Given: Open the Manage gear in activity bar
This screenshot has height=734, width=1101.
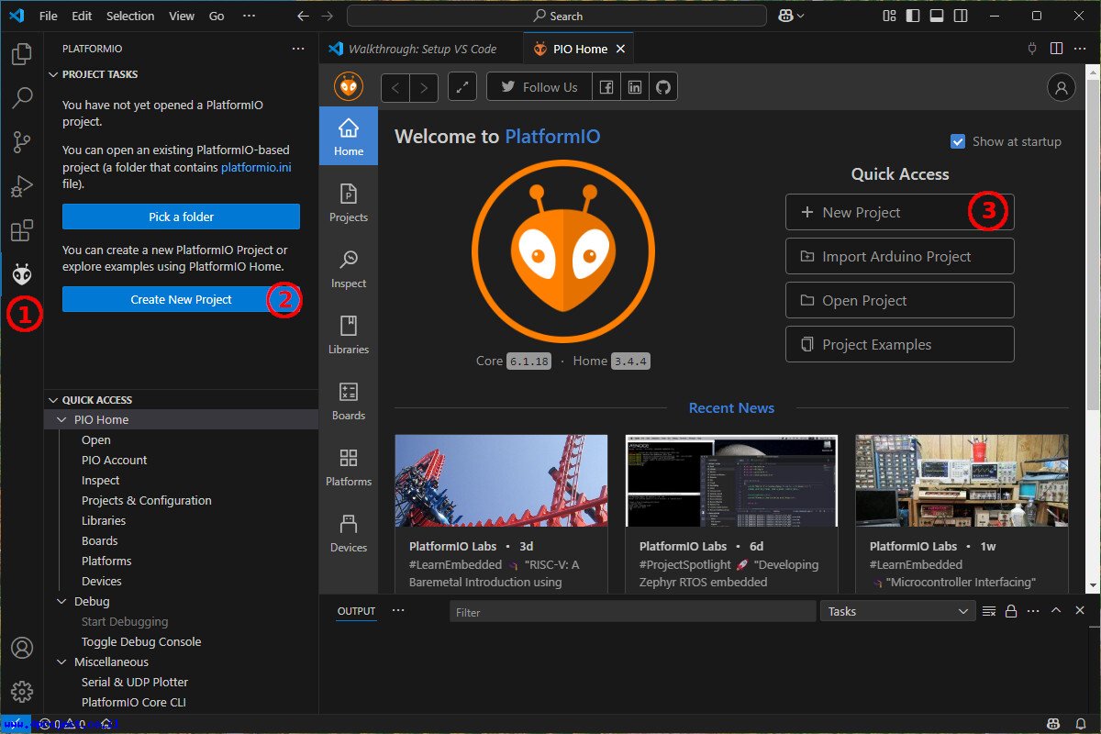Looking at the screenshot, I should pos(22,691).
